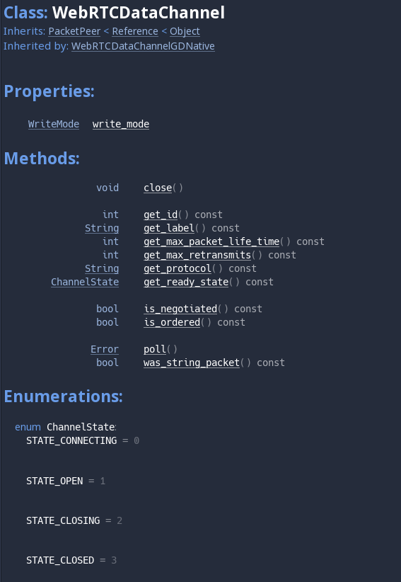Jump to get_ready_state method
The height and width of the screenshot is (582, 401).
(x=186, y=282)
